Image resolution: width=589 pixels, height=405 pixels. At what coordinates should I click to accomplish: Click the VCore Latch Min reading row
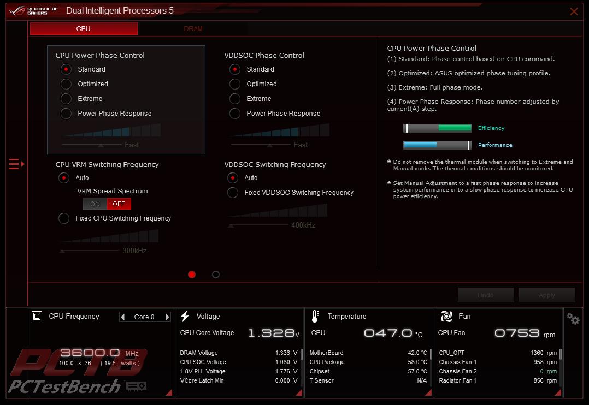coord(239,380)
